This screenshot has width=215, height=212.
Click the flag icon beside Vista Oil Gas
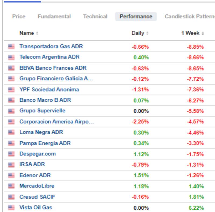tap(11, 207)
